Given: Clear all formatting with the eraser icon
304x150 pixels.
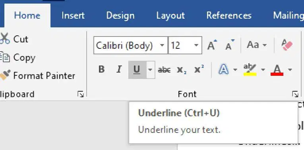Looking at the screenshot, I should tap(287, 45).
